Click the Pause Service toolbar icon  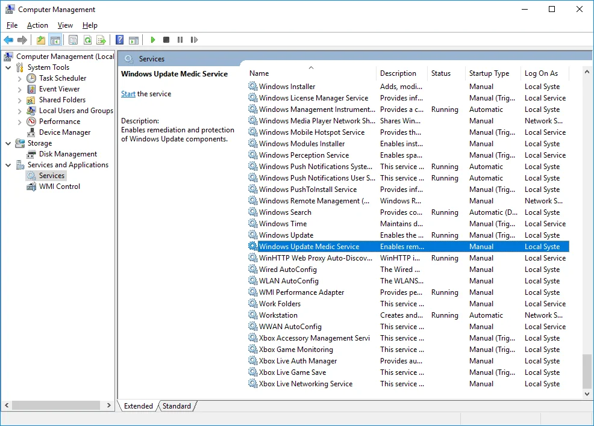coord(180,40)
